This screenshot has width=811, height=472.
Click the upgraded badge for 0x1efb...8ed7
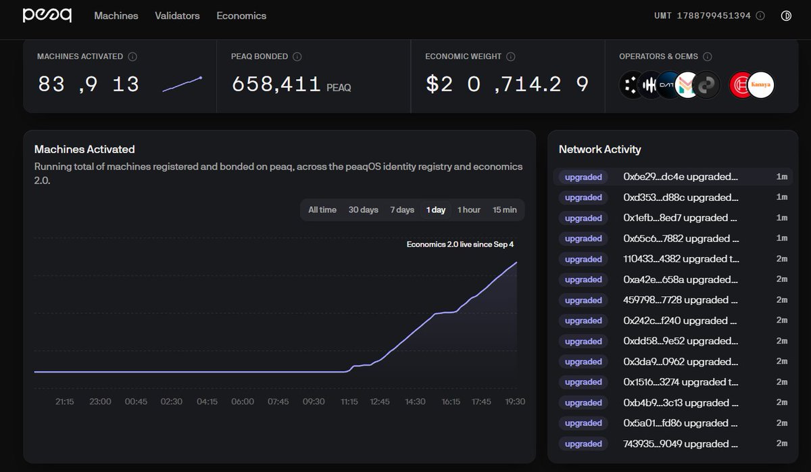click(583, 218)
